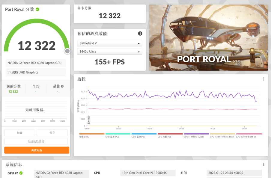
Task: Click the Port Royal benchmark artwork
Action: click(208, 37)
